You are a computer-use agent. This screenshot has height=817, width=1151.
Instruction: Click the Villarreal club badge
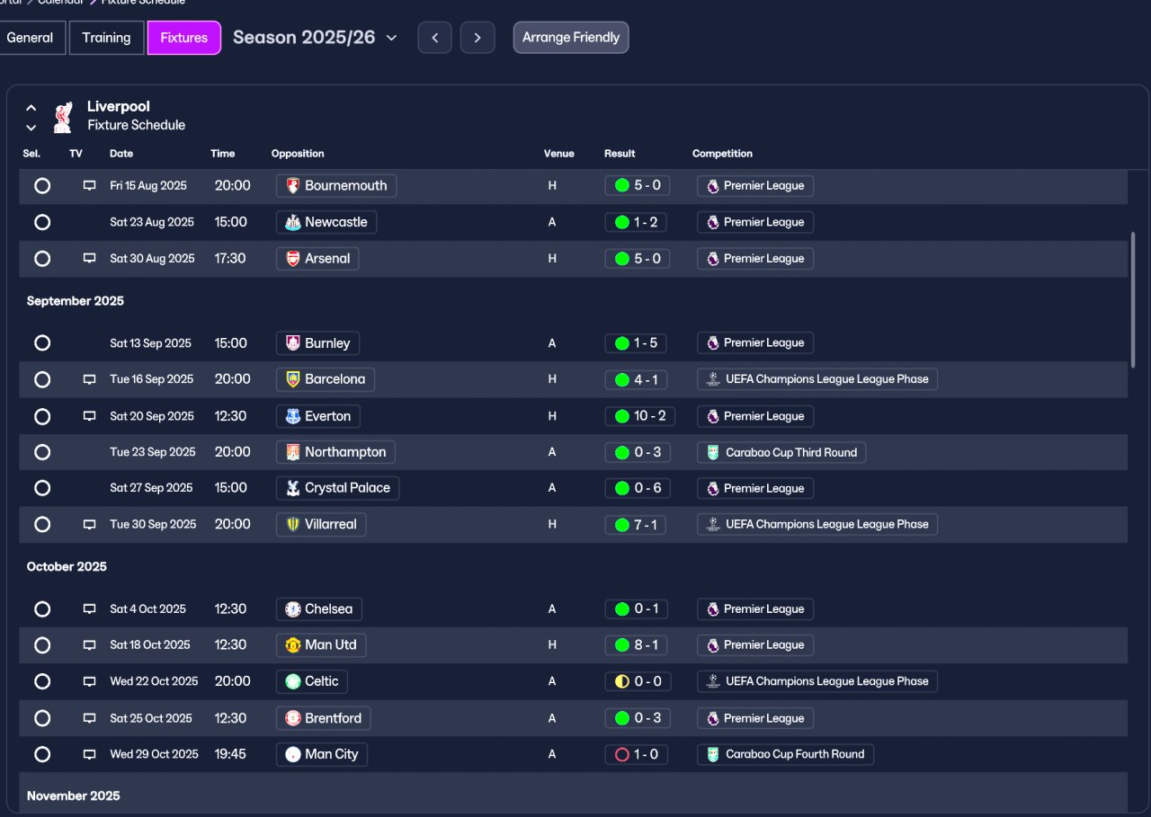pos(292,524)
